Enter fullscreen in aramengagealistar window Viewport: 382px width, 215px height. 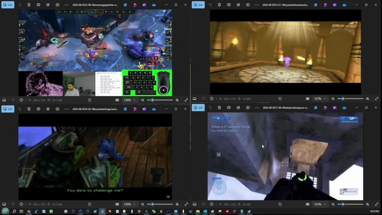pyautogui.click(x=186, y=100)
